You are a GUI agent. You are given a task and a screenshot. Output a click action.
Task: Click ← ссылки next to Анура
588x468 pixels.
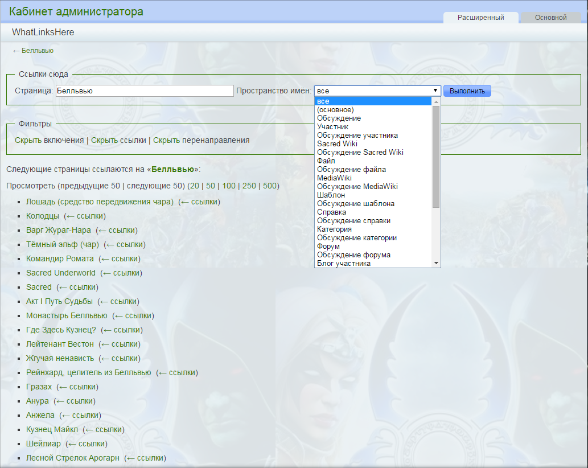pyautogui.click(x=75, y=401)
